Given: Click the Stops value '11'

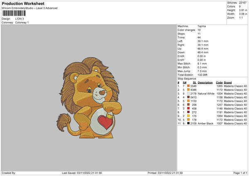Looking at the screenshot, I should pos(199,34).
